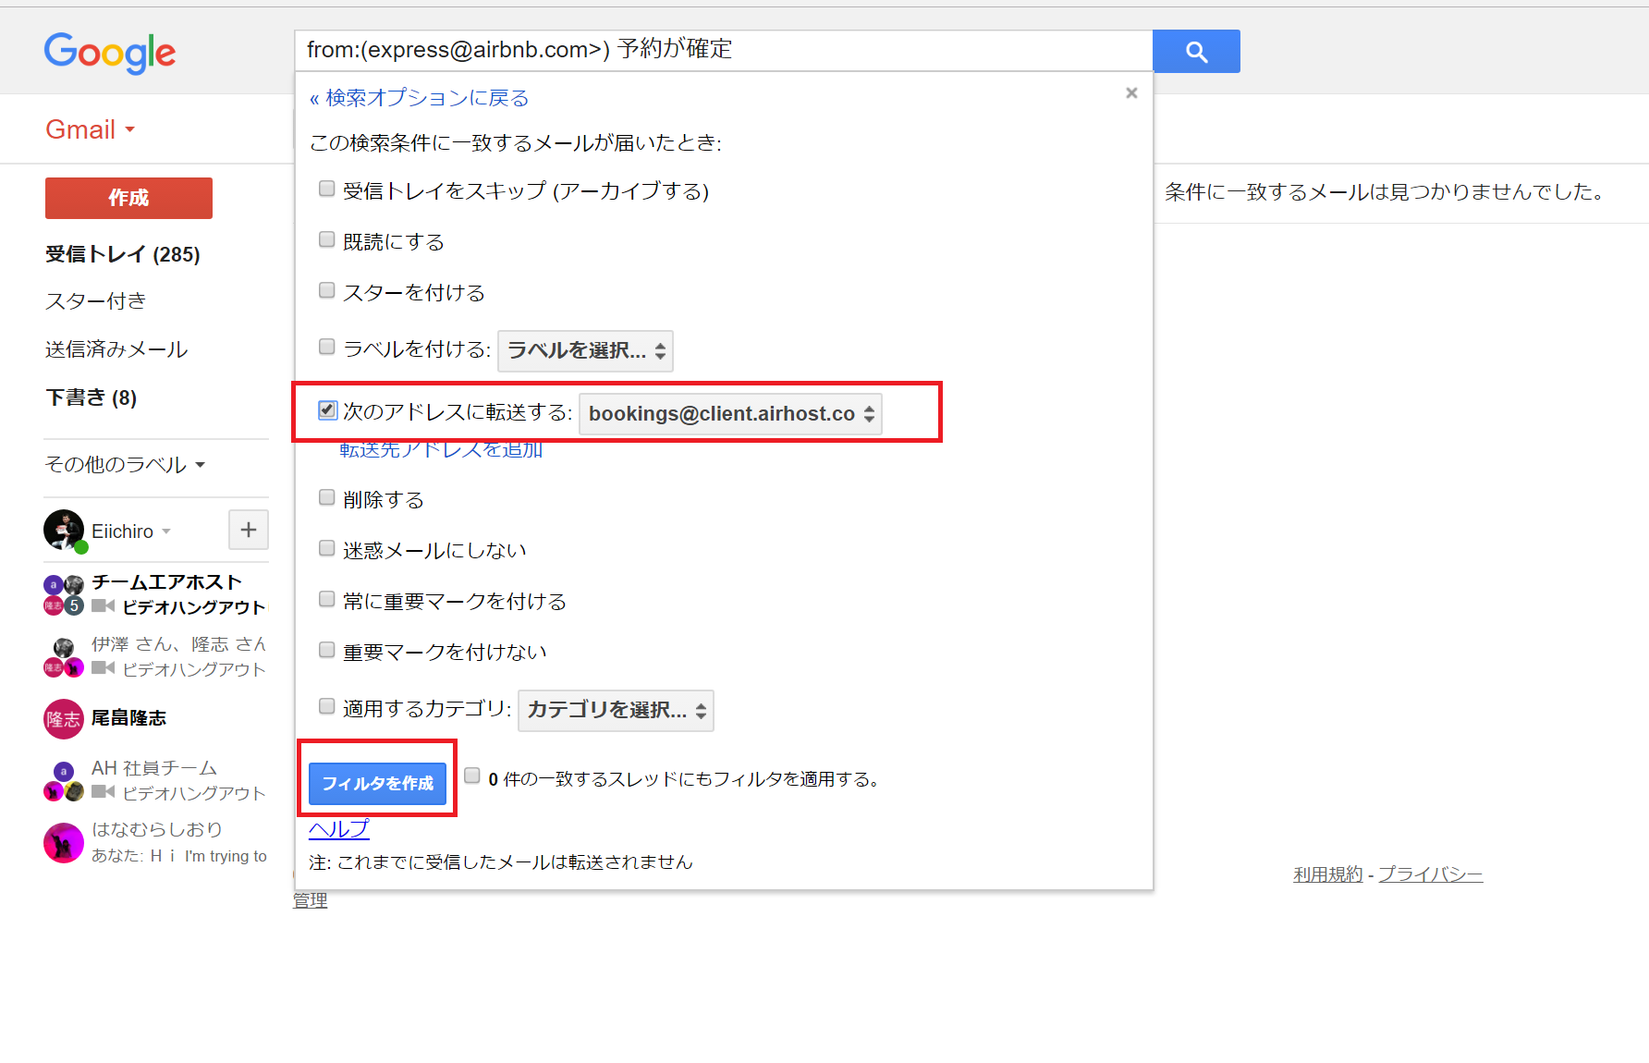Click チームエアホスト group avatar cluster
The width and height of the screenshot is (1649, 1063).
click(64, 594)
